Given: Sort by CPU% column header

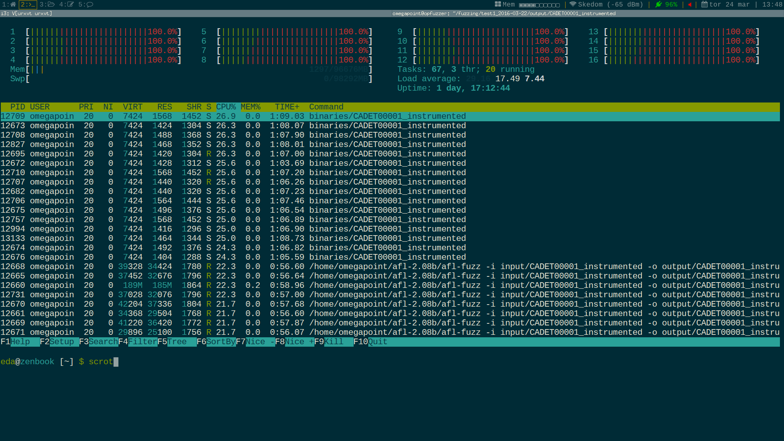Looking at the screenshot, I should point(226,107).
